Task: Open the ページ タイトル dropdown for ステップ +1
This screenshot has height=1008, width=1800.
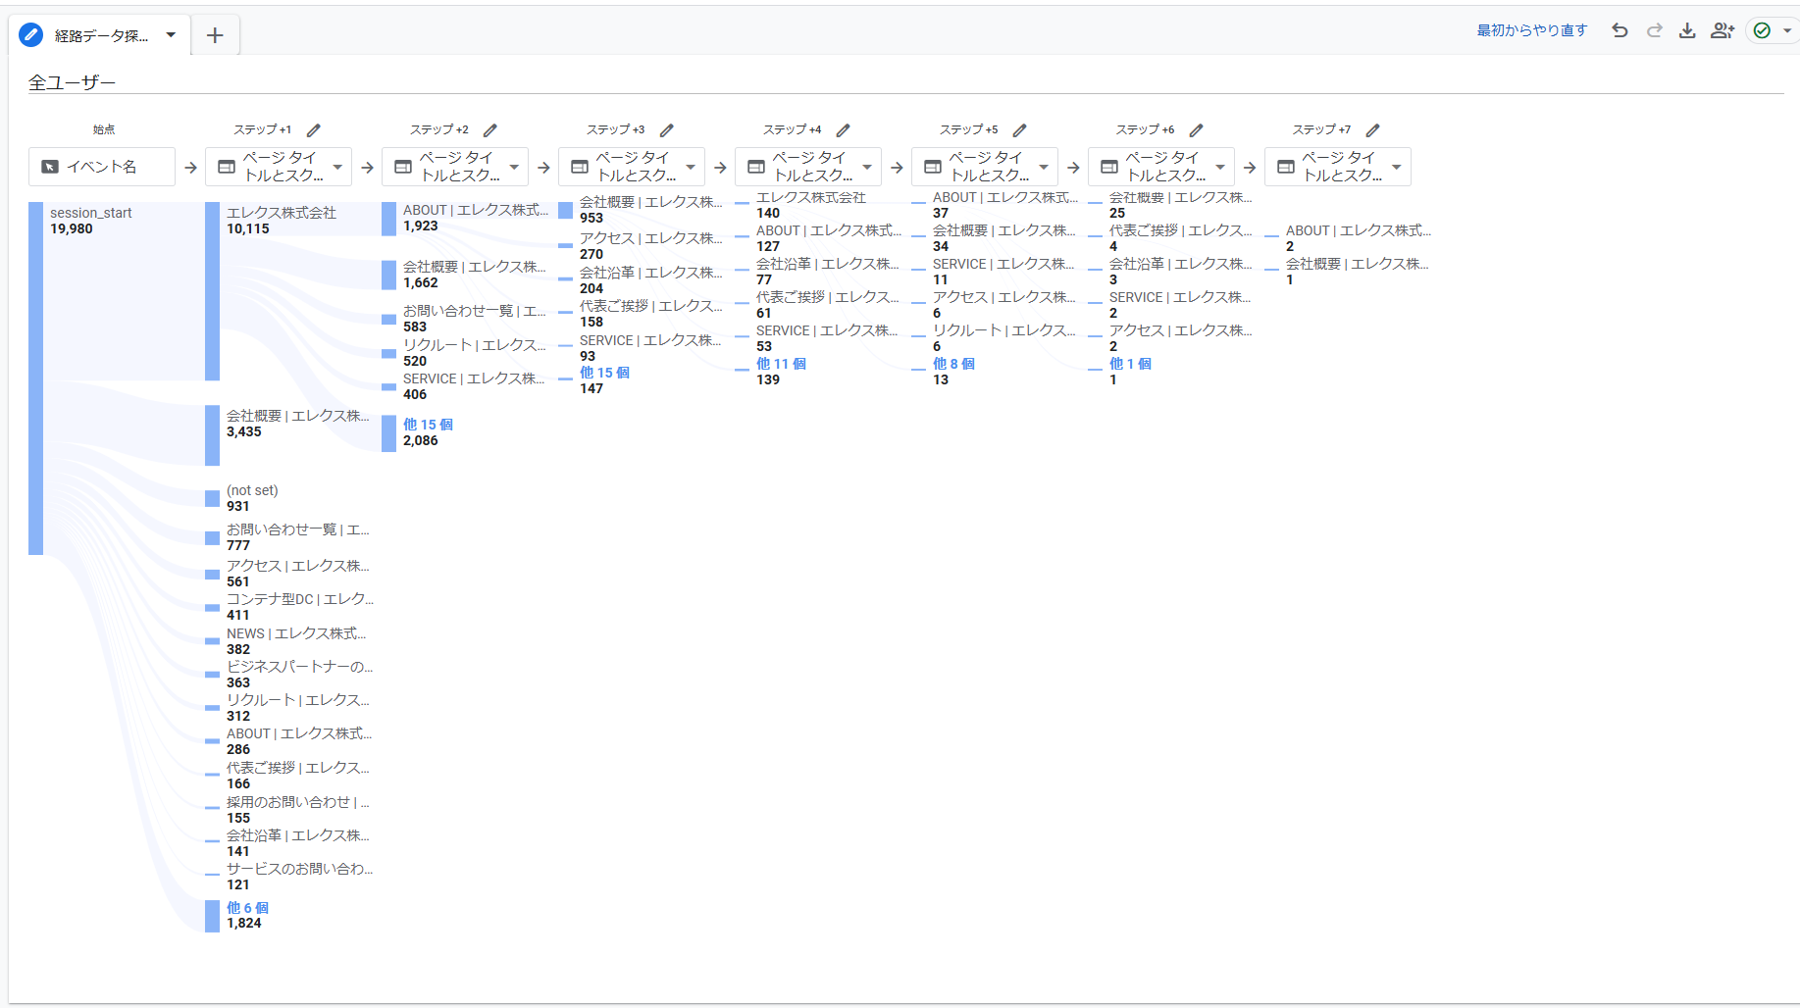Action: [336, 167]
